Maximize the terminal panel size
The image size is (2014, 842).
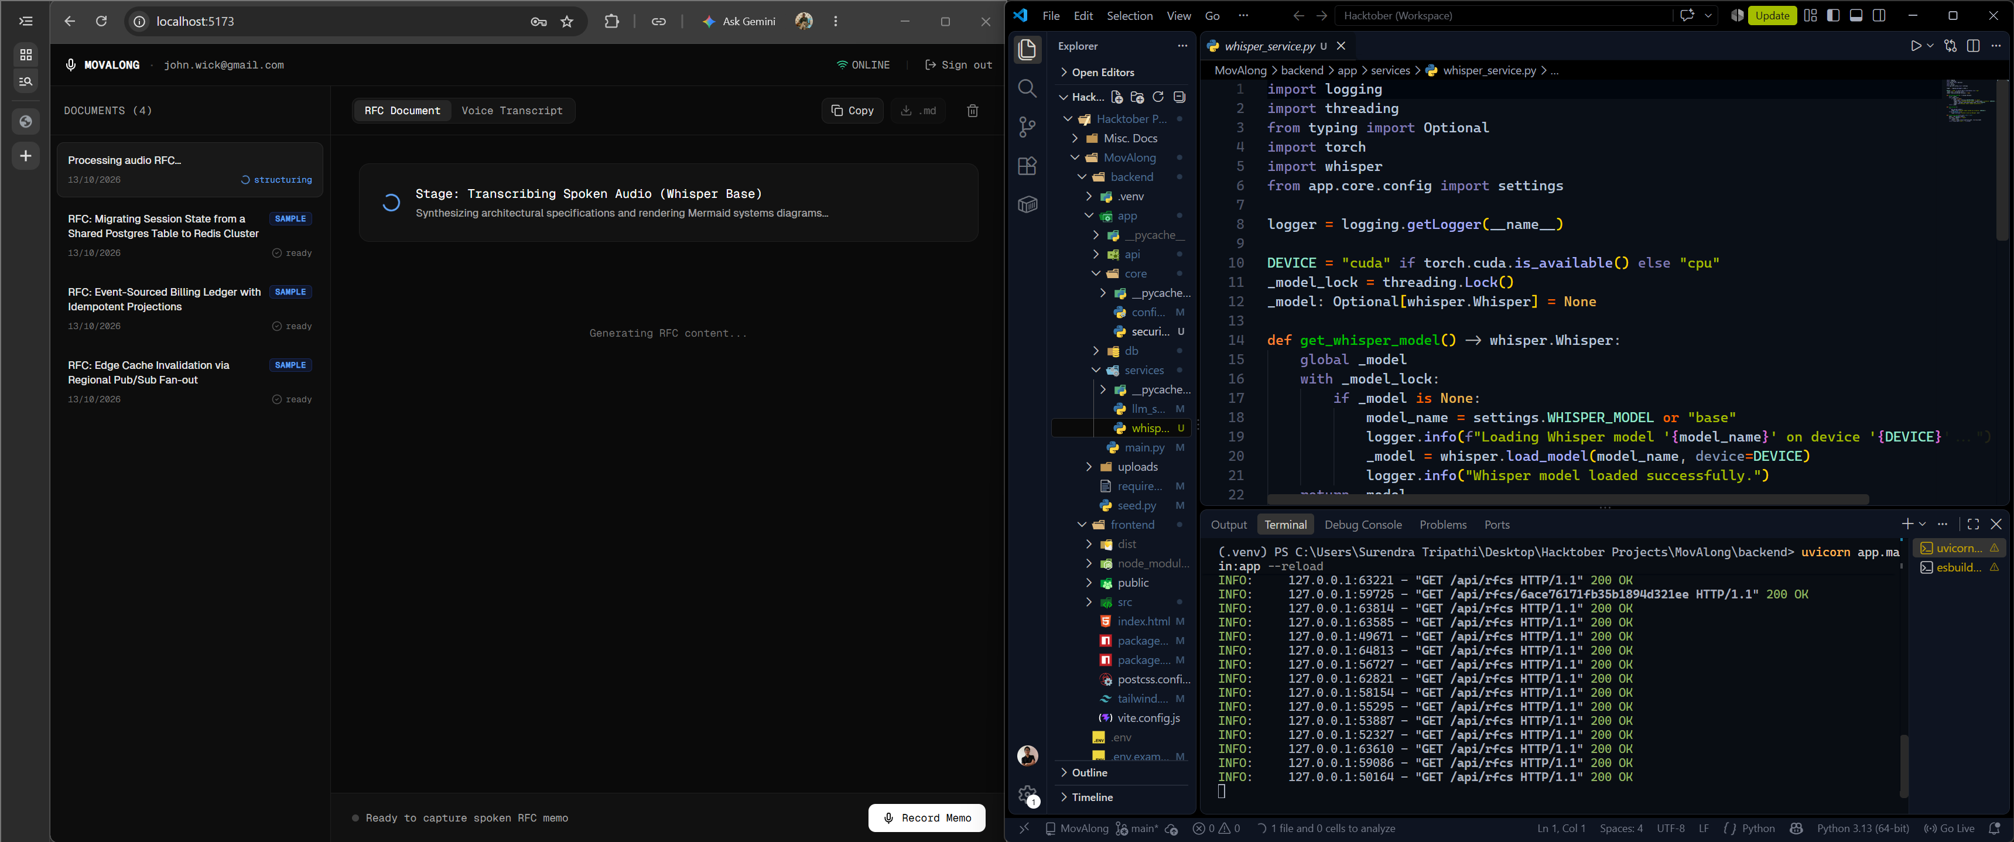tap(1974, 524)
